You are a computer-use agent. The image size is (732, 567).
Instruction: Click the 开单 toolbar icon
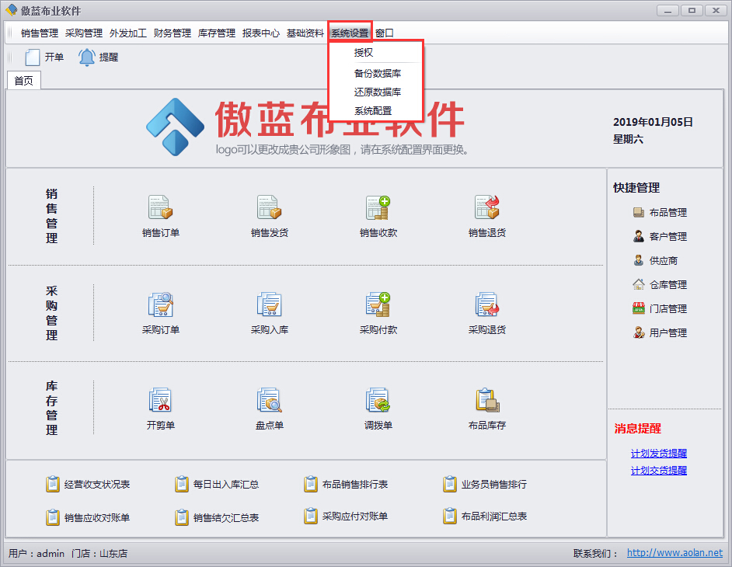42,56
